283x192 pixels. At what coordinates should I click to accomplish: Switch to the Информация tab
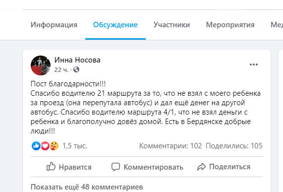pos(54,25)
